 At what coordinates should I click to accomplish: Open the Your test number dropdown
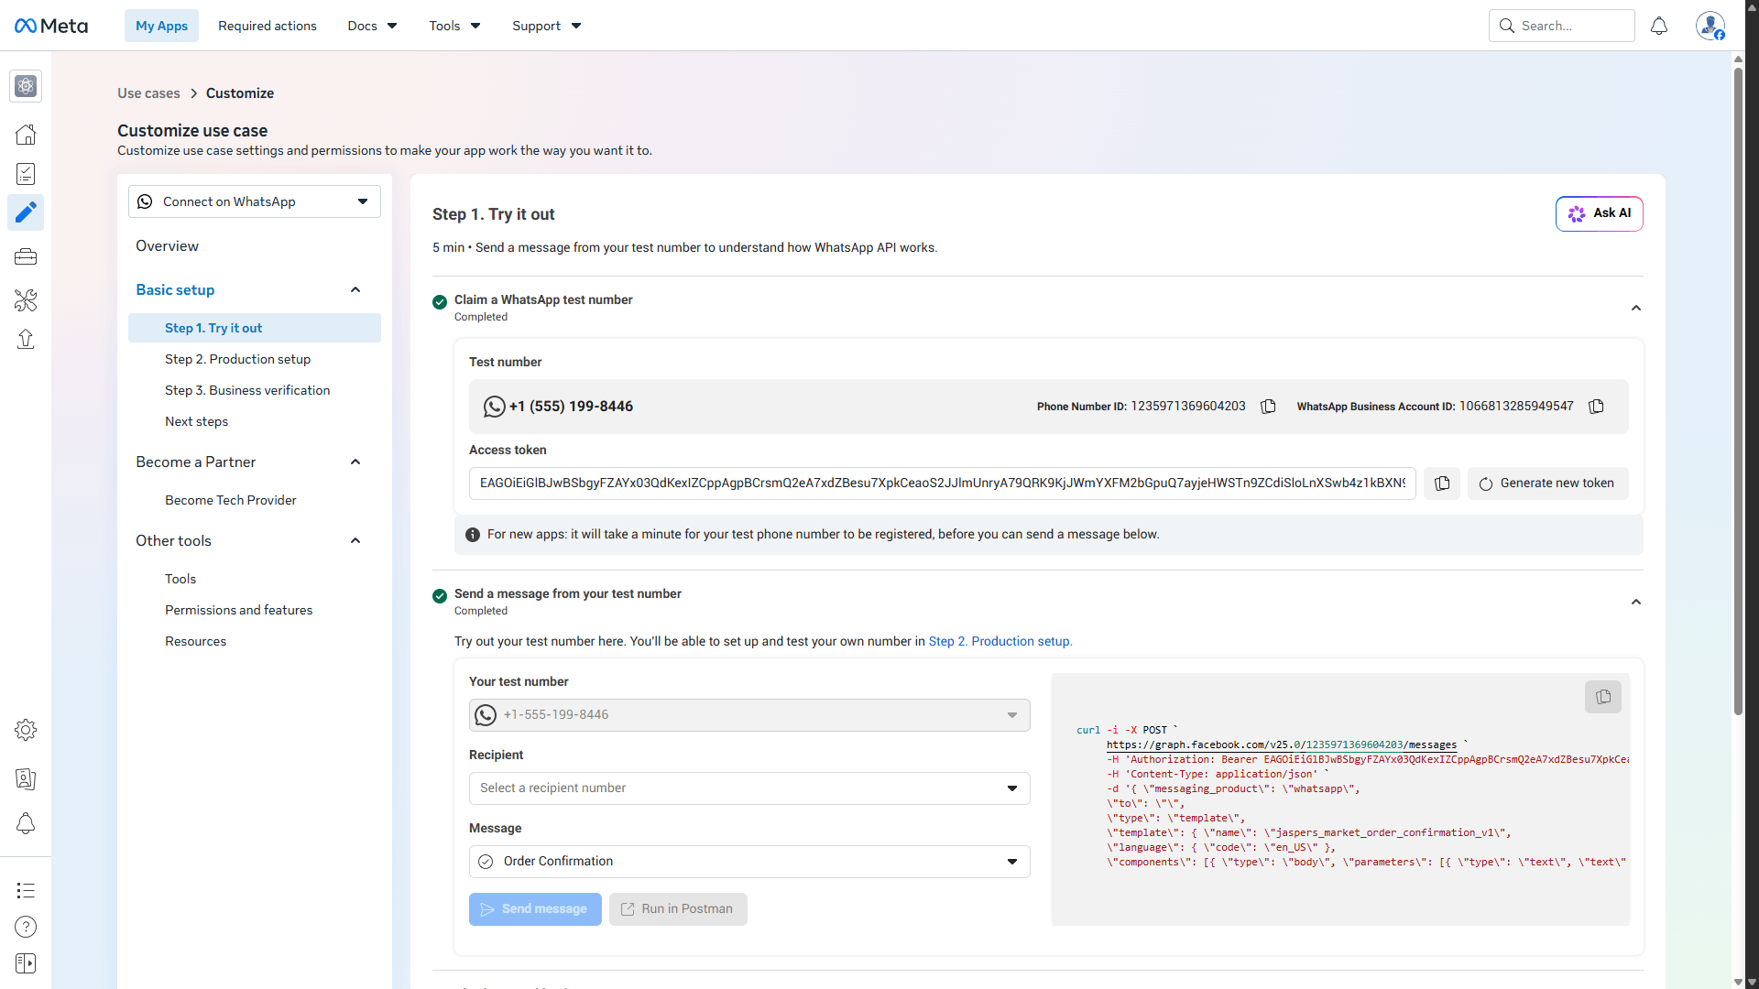(x=749, y=715)
